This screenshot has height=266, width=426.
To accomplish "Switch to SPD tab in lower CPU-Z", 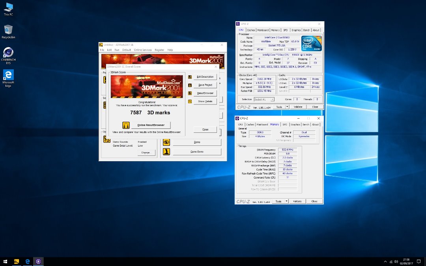I will coord(285,125).
